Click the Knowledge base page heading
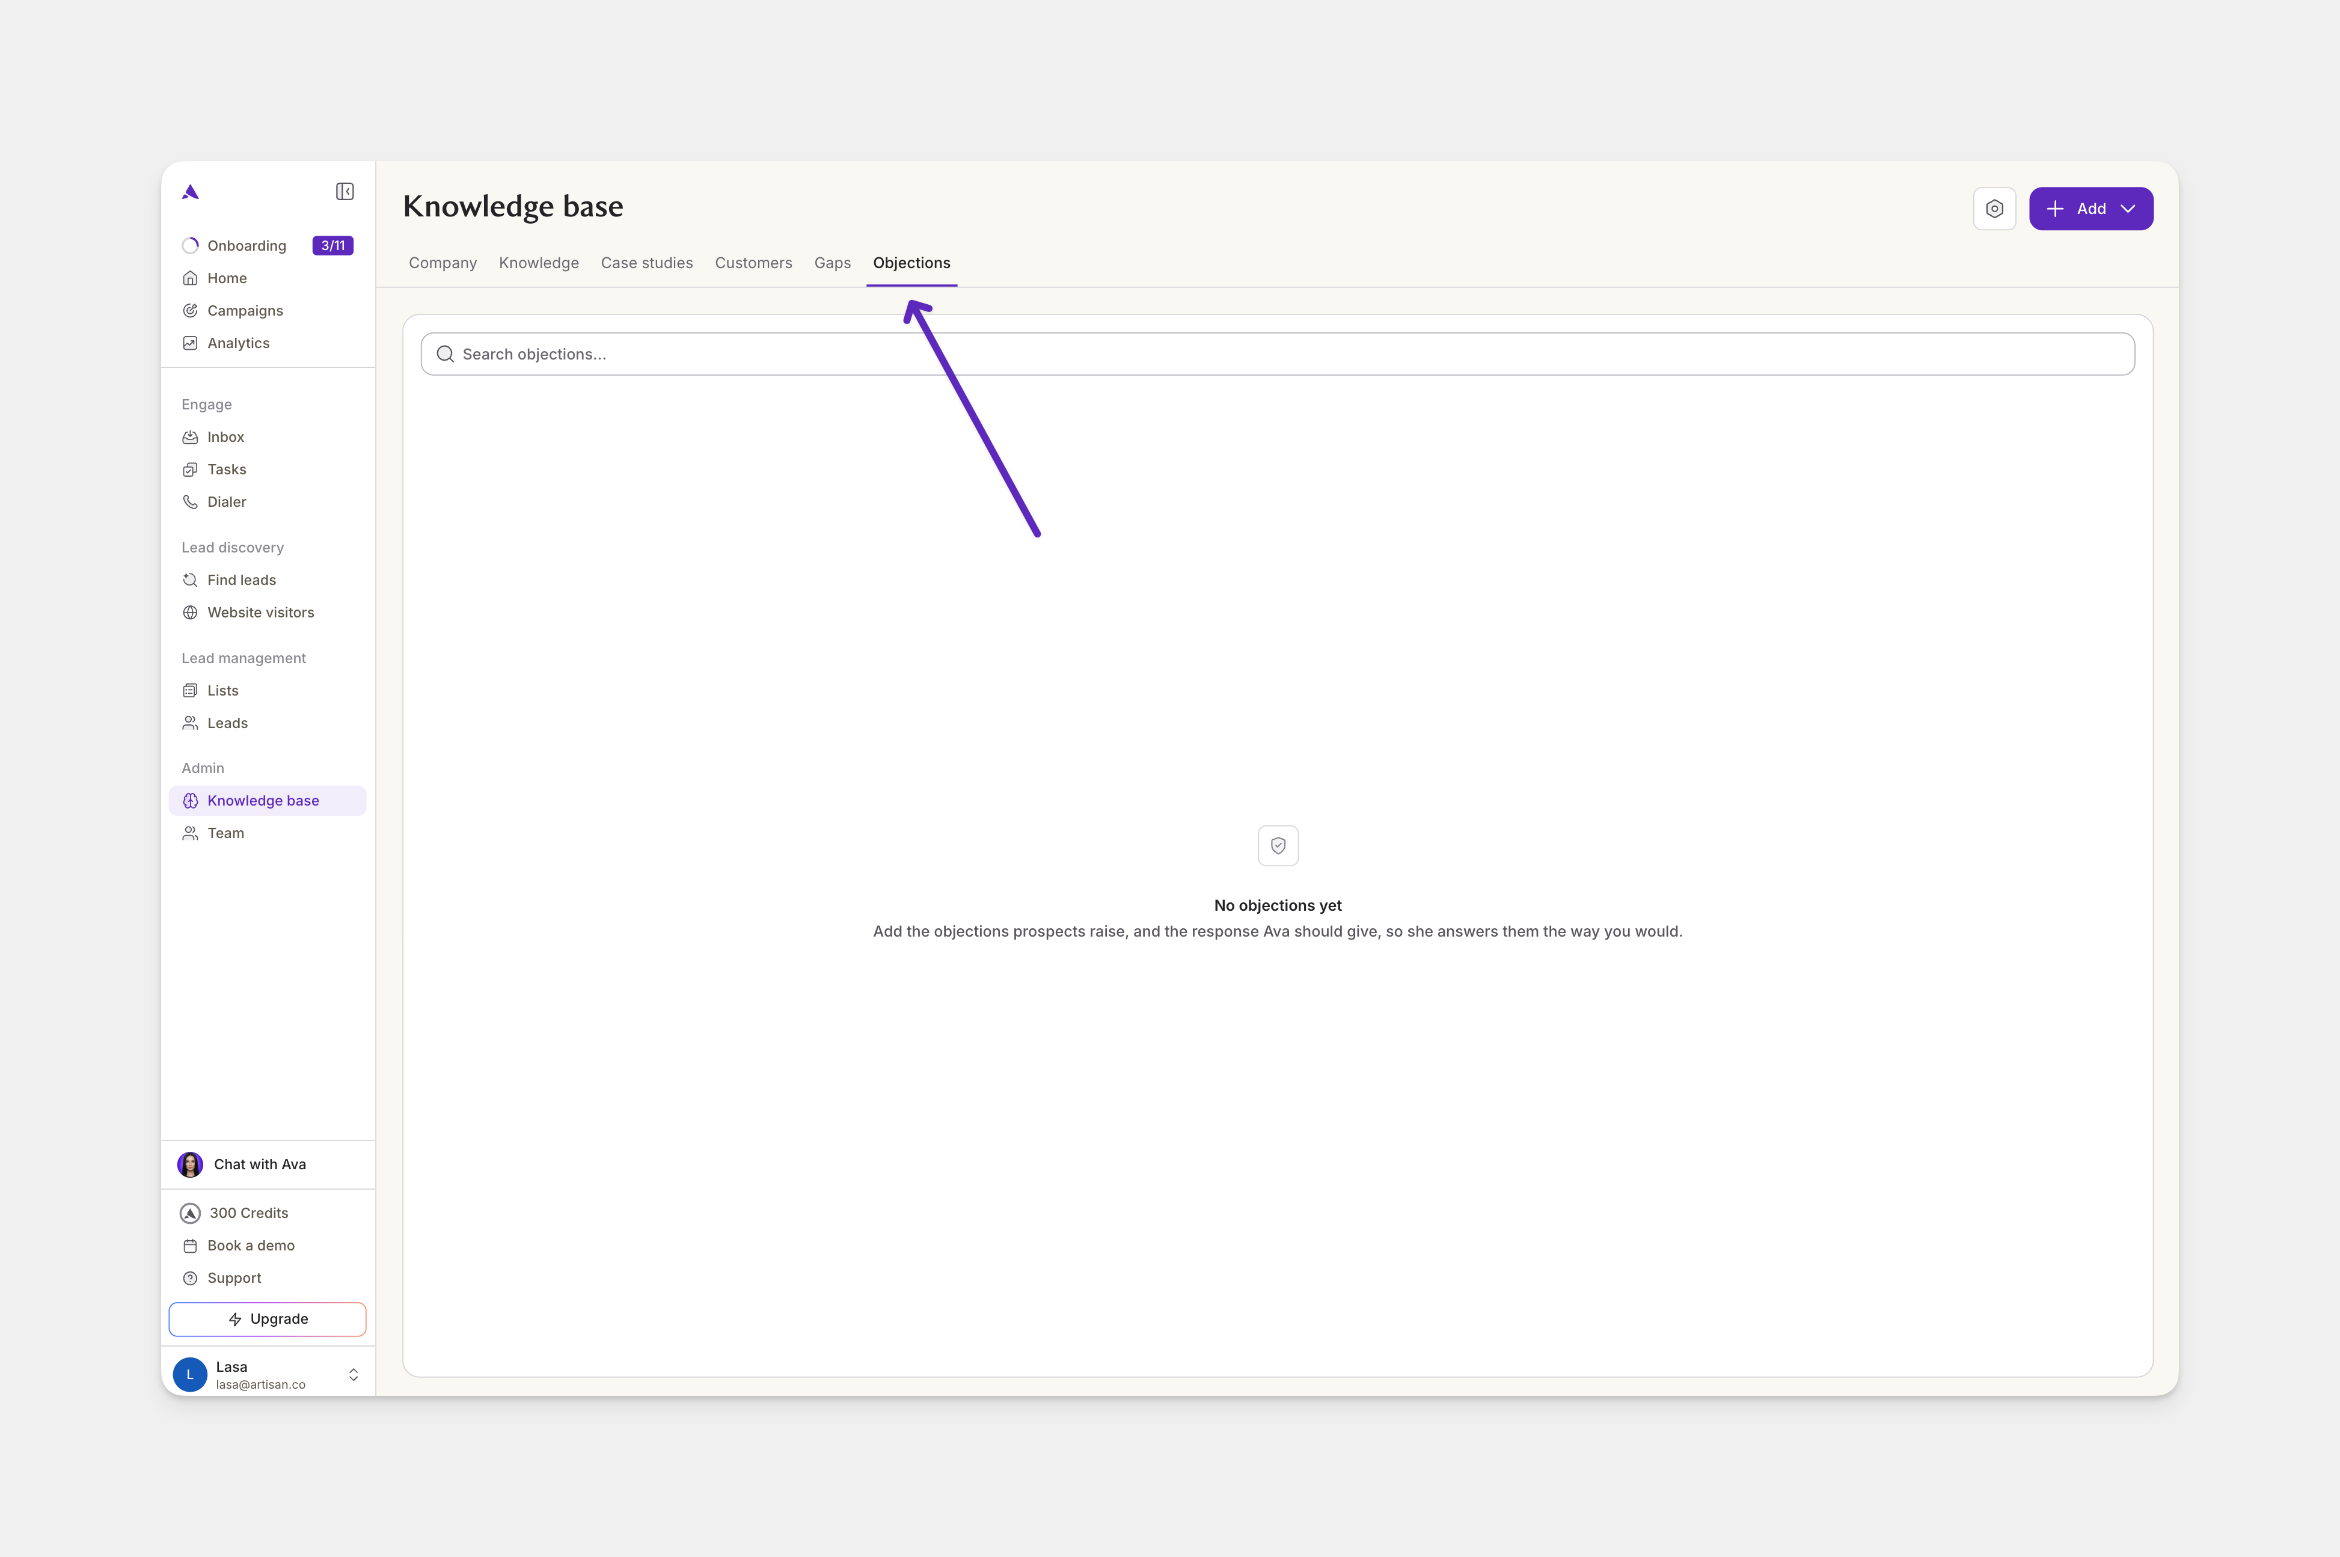The height and width of the screenshot is (1557, 2340). click(x=513, y=207)
